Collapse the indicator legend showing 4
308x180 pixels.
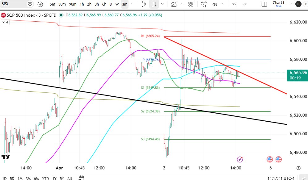pyautogui.click(x=5, y=22)
